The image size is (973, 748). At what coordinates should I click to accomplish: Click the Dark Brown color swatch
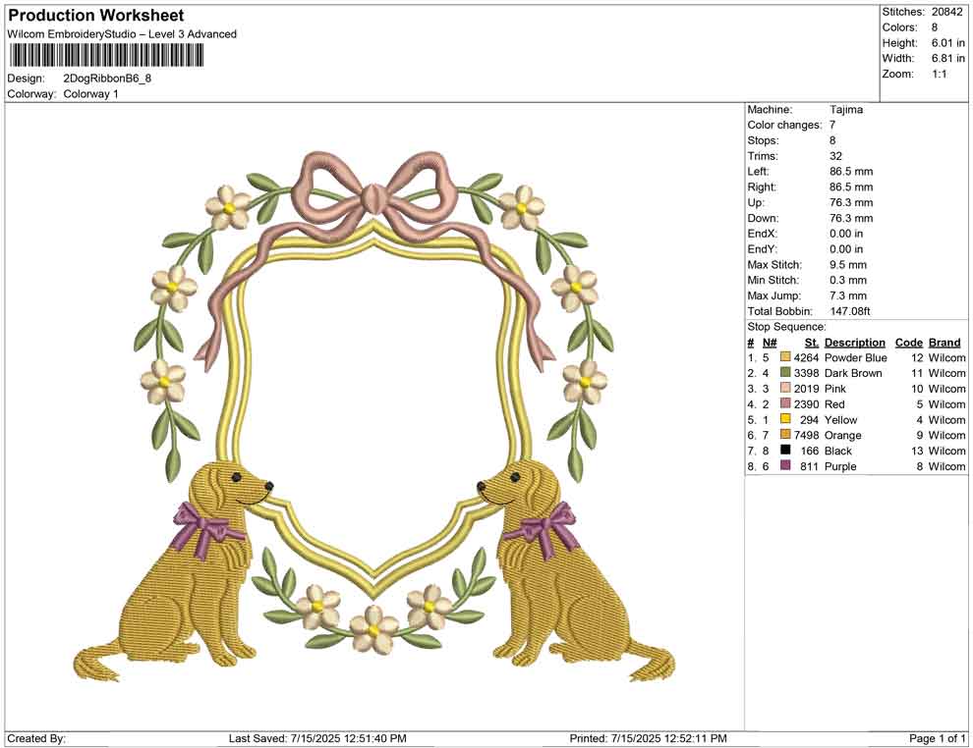(785, 373)
